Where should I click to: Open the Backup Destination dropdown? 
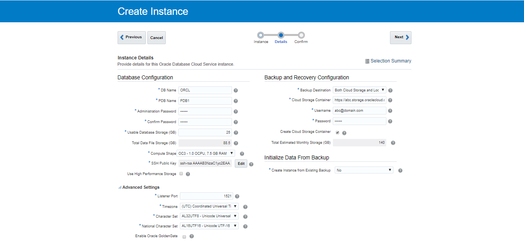tap(359, 90)
